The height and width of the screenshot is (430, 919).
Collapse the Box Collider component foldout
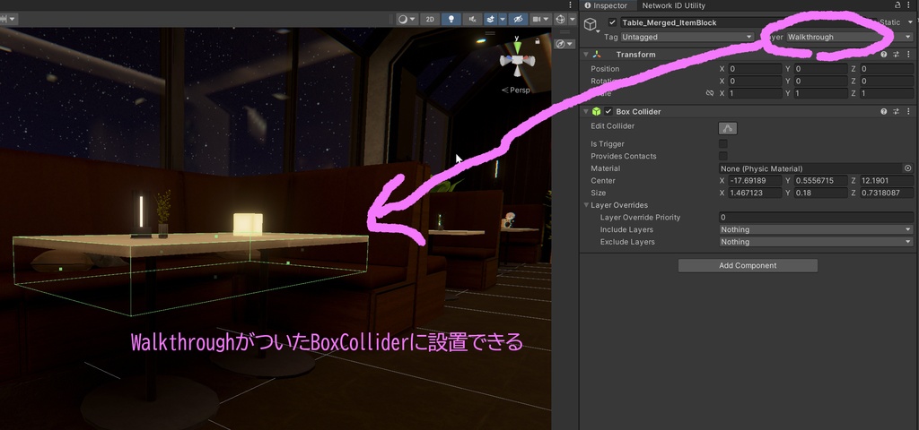pos(585,111)
